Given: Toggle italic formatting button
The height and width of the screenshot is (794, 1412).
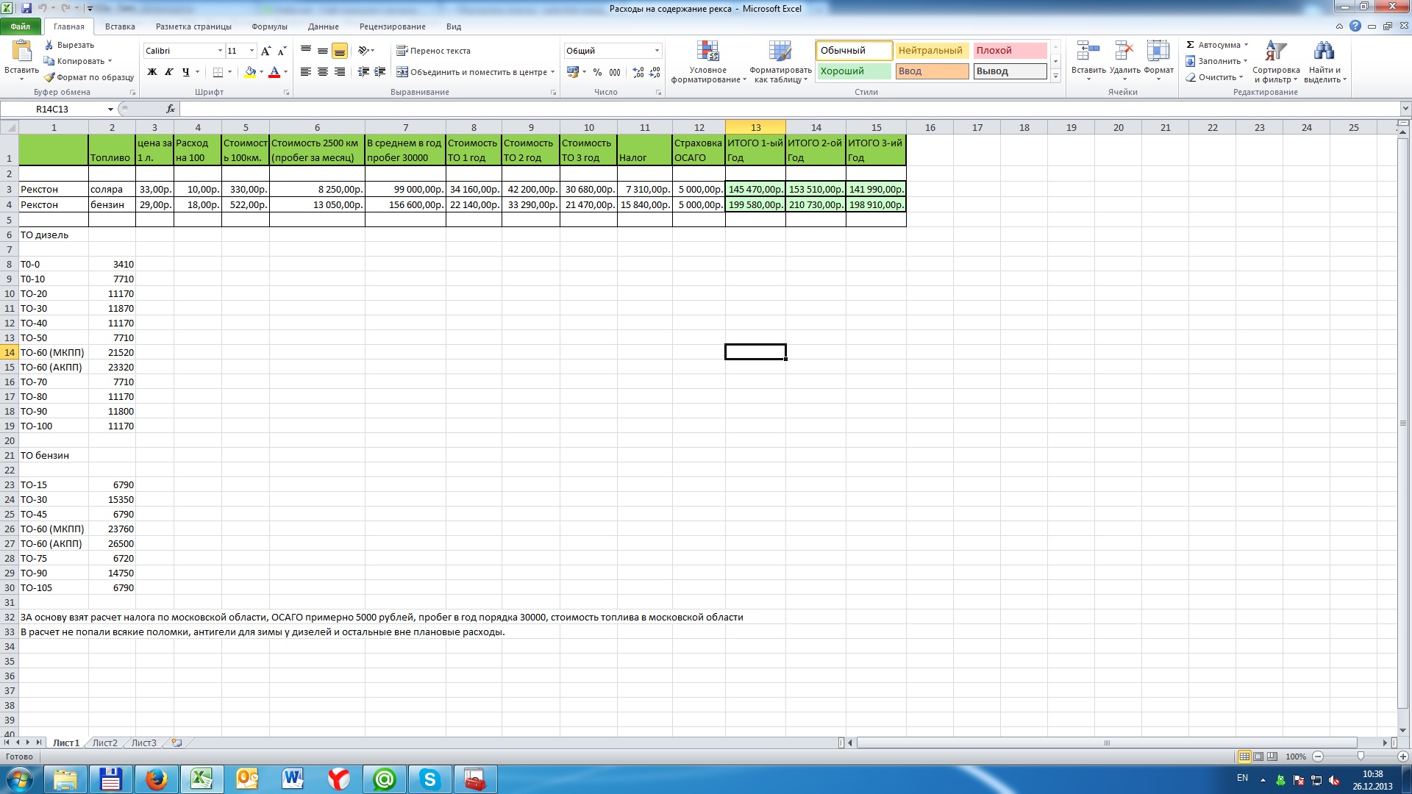Looking at the screenshot, I should pyautogui.click(x=169, y=72).
